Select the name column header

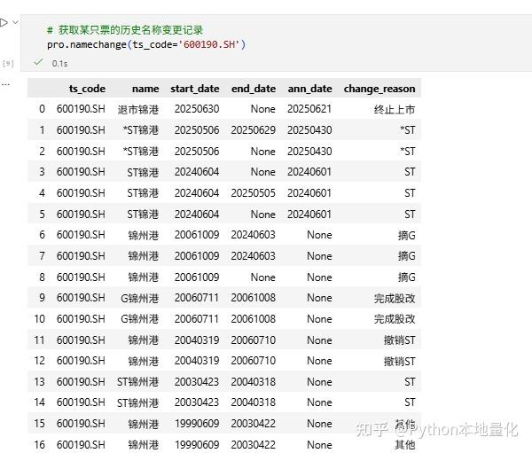145,89
